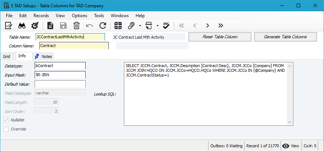This screenshot has width=324, height=152.
Task: Run the ABC spell check icon
Action: point(166,26)
